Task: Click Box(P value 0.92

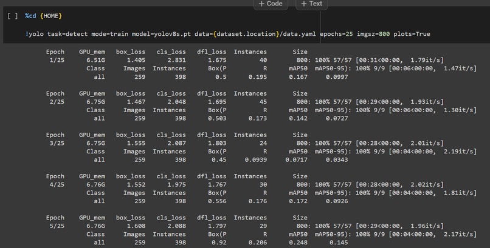Action: pyautogui.click(x=219, y=243)
